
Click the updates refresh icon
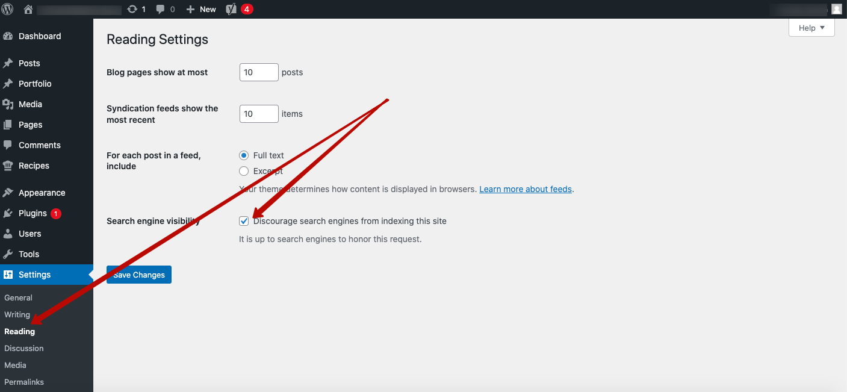[x=132, y=9]
